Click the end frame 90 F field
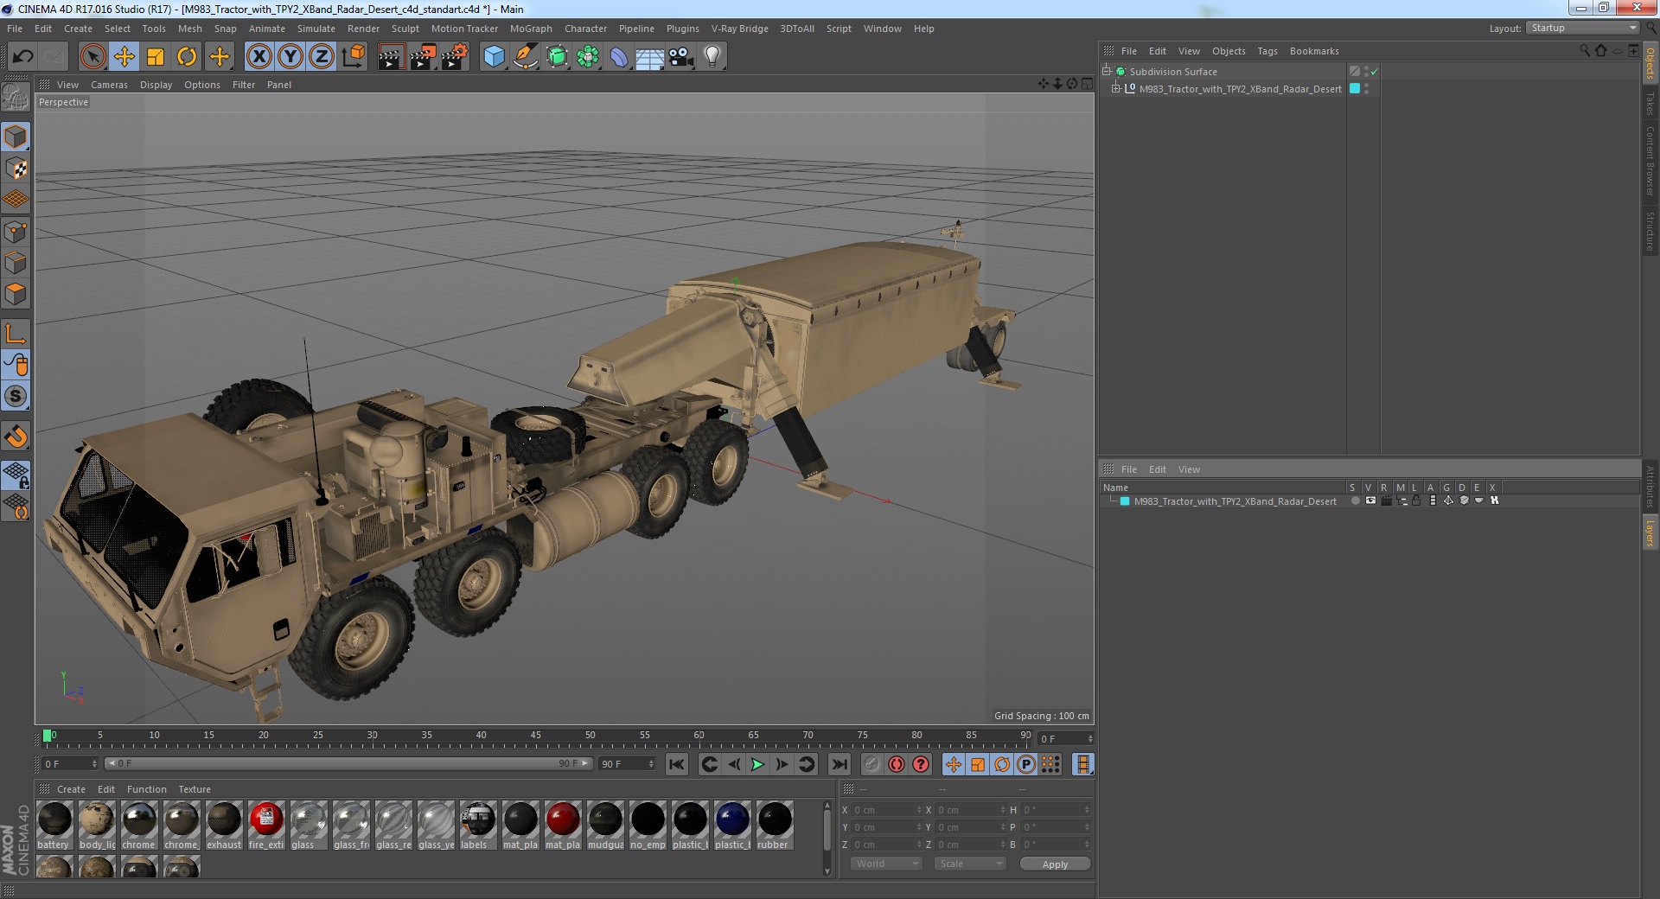 point(627,764)
